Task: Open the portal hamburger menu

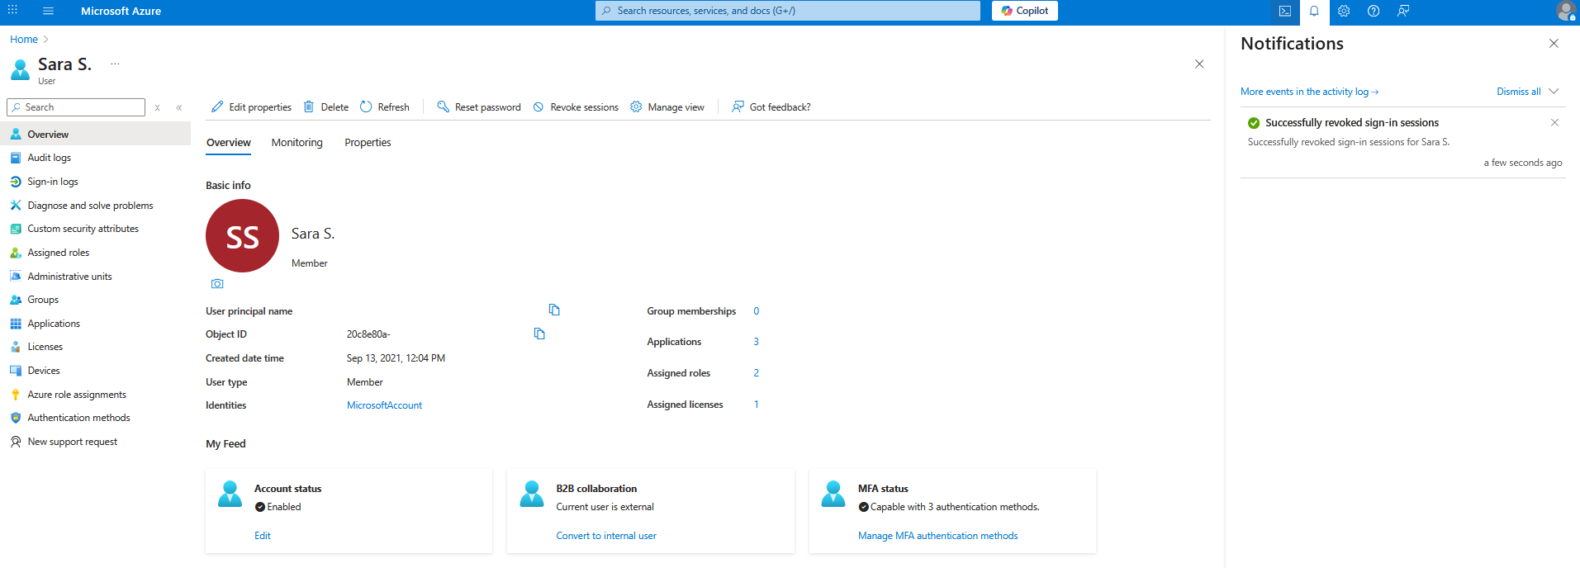Action: click(x=48, y=12)
